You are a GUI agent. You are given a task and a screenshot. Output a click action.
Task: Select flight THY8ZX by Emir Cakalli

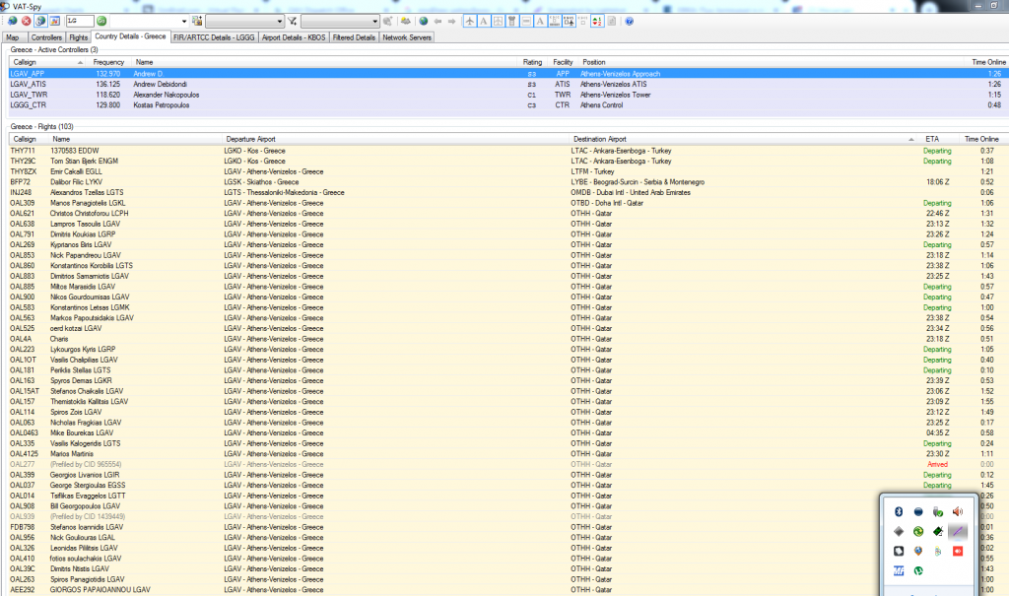click(508, 171)
